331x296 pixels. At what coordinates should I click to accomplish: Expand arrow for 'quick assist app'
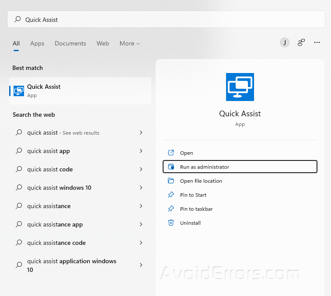pos(141,151)
